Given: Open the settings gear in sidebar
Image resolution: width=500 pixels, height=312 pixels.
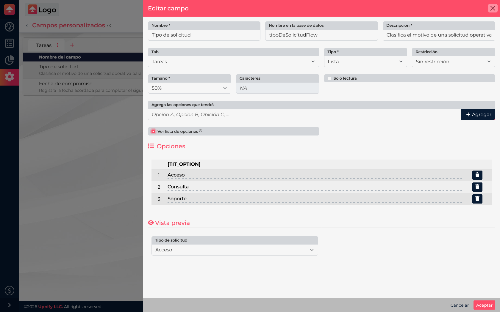Looking at the screenshot, I should coord(10,77).
